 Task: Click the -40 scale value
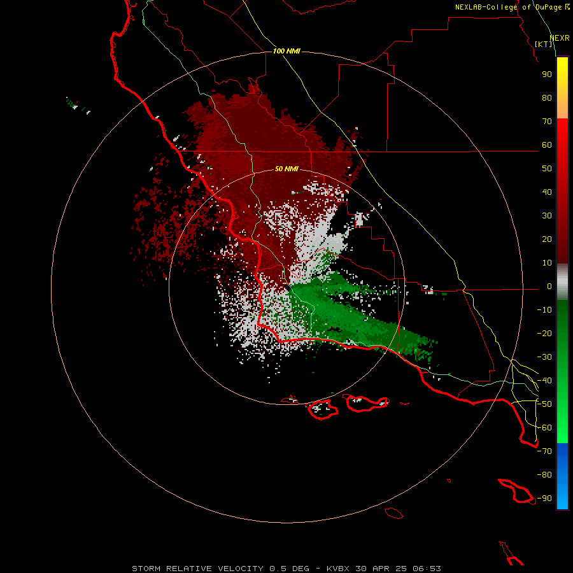click(544, 381)
